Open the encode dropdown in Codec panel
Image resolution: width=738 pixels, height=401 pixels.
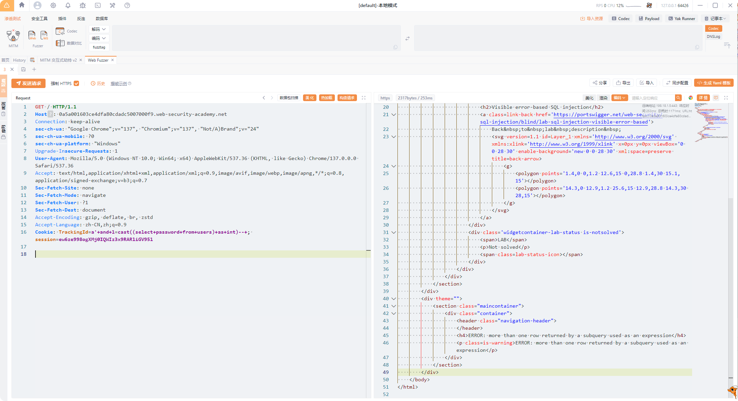coord(99,38)
